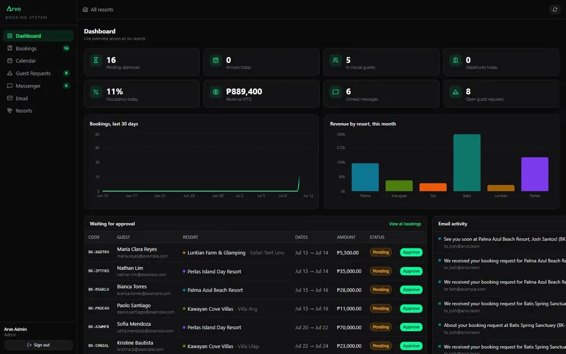Click booking code BK-X6DTR4
Viewport: 566px width, 354px height.
coord(98,252)
